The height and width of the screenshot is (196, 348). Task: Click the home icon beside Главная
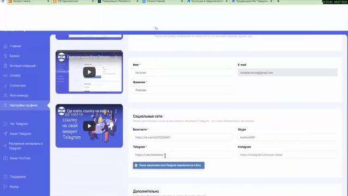tap(5, 46)
